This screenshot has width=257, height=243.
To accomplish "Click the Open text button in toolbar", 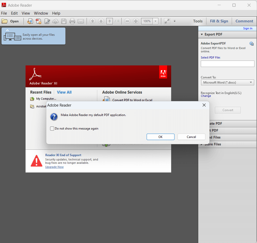I will tap(14, 21).
